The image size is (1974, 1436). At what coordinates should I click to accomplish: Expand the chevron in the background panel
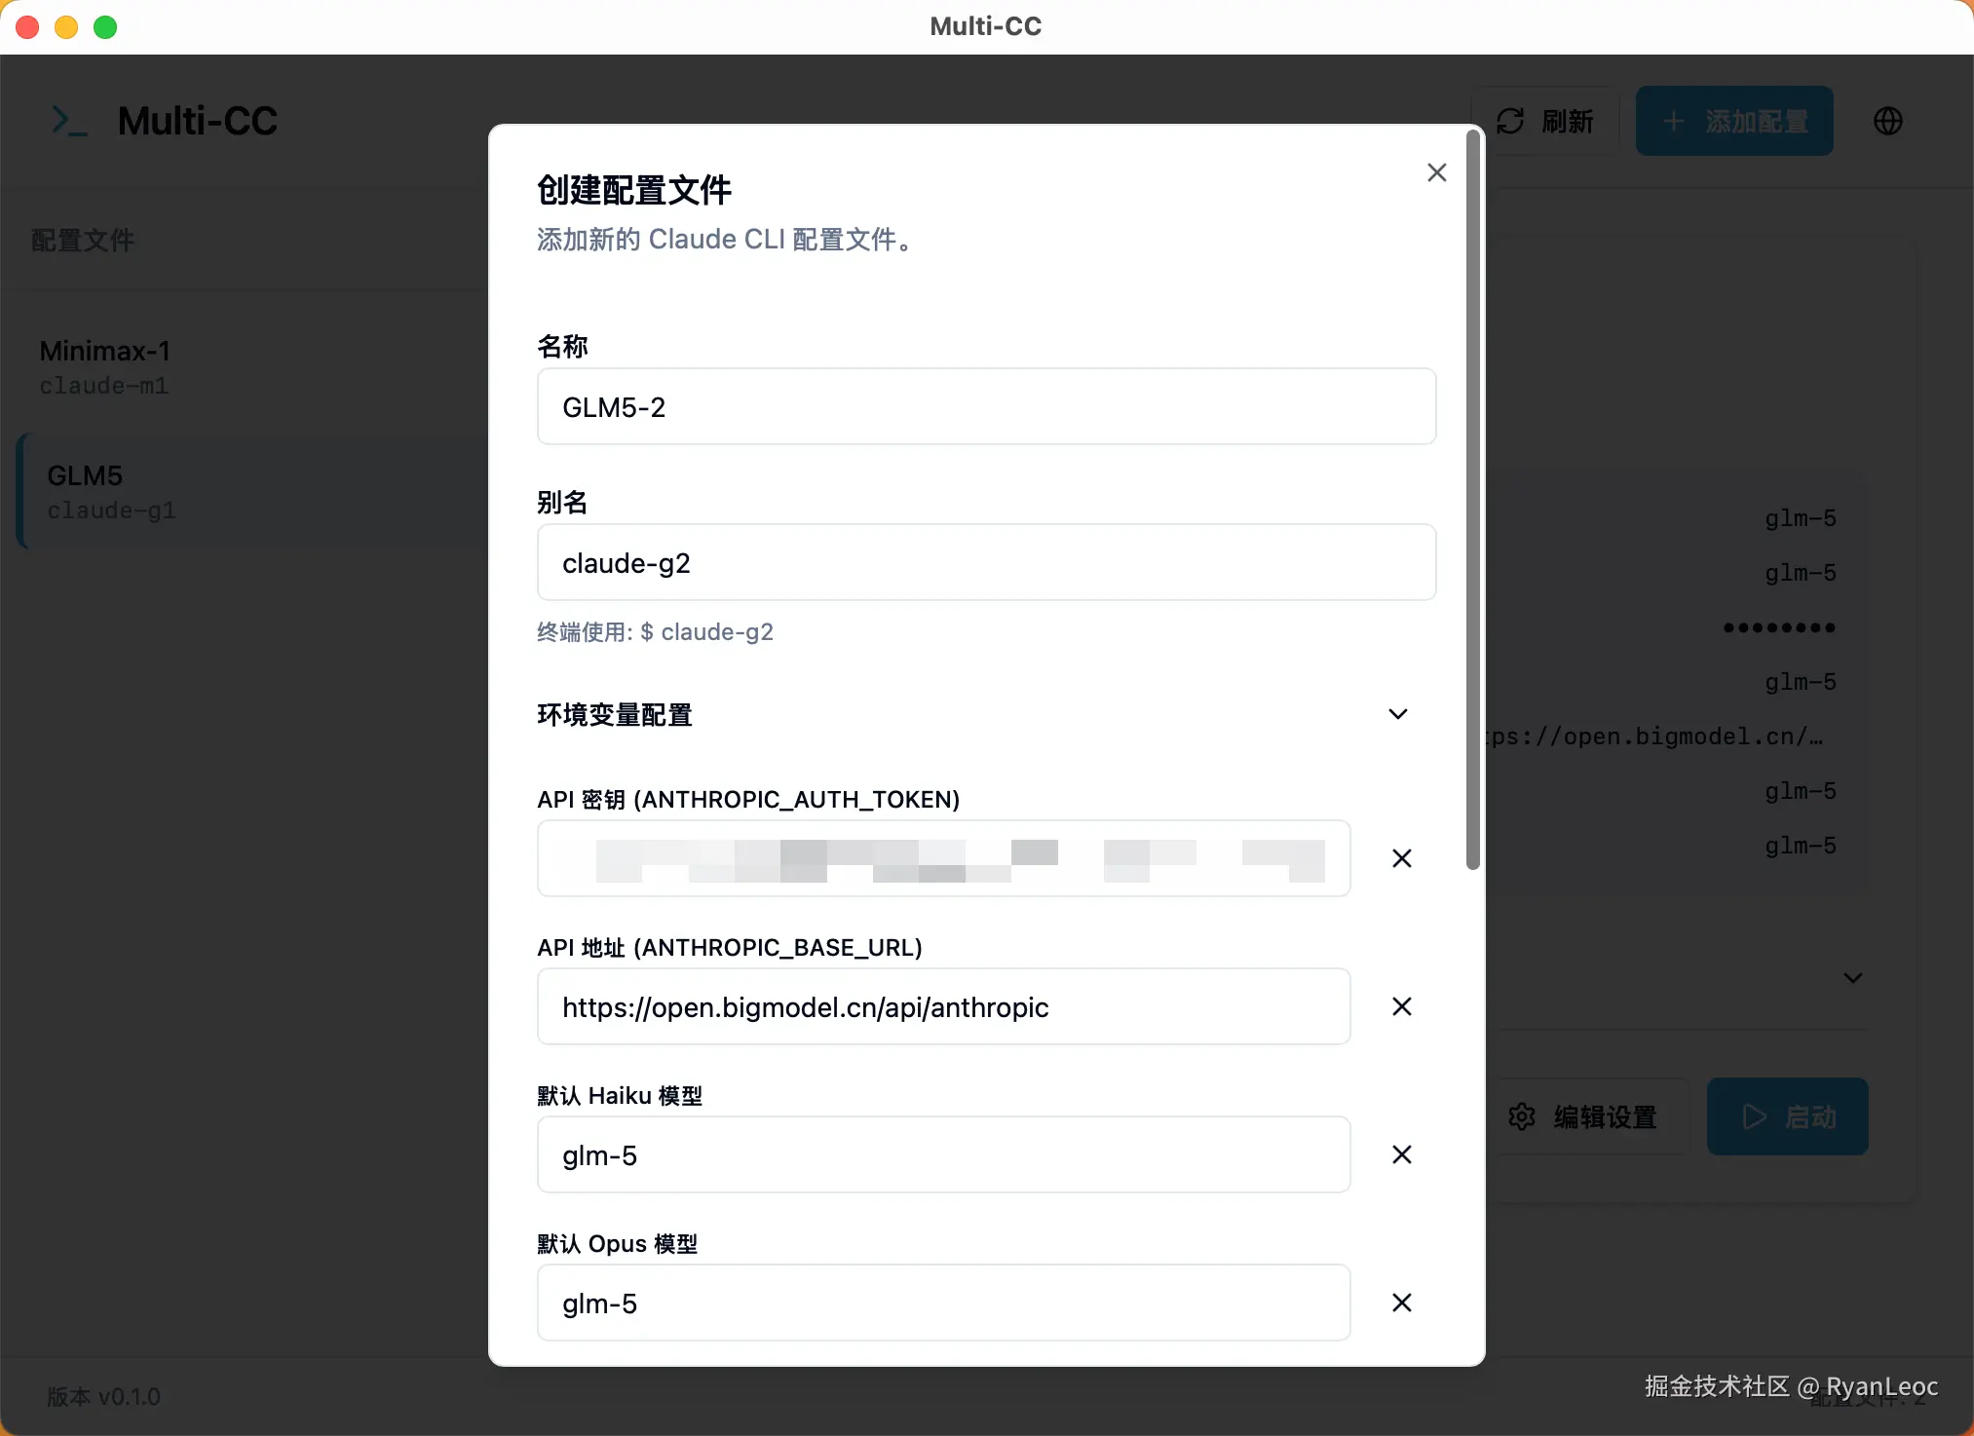point(1852,978)
